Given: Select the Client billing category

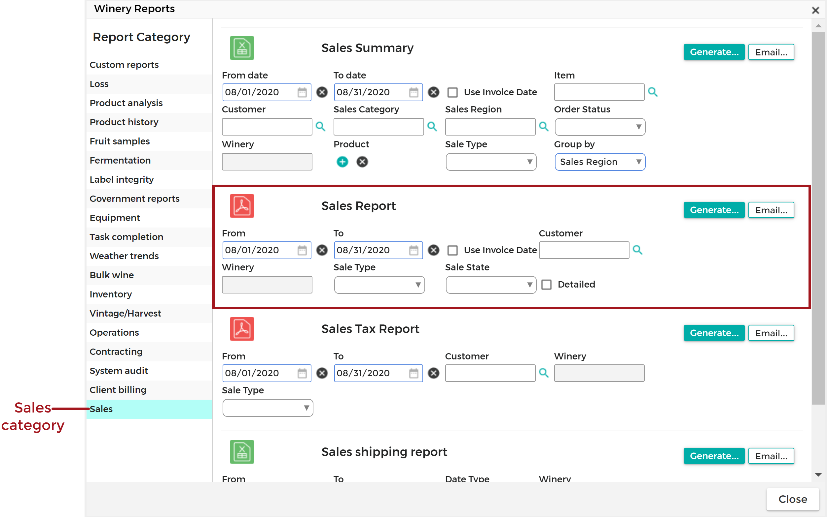Looking at the screenshot, I should click(149, 390).
